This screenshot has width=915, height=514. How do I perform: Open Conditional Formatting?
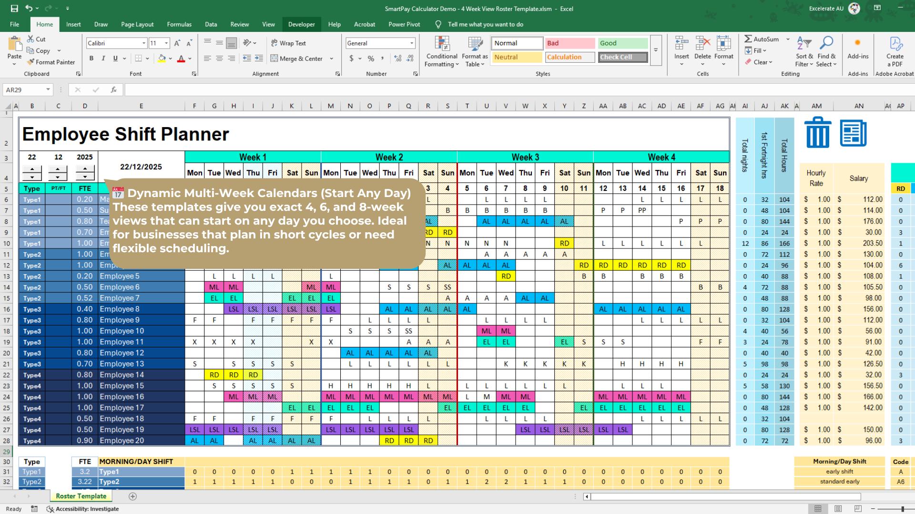pos(441,51)
